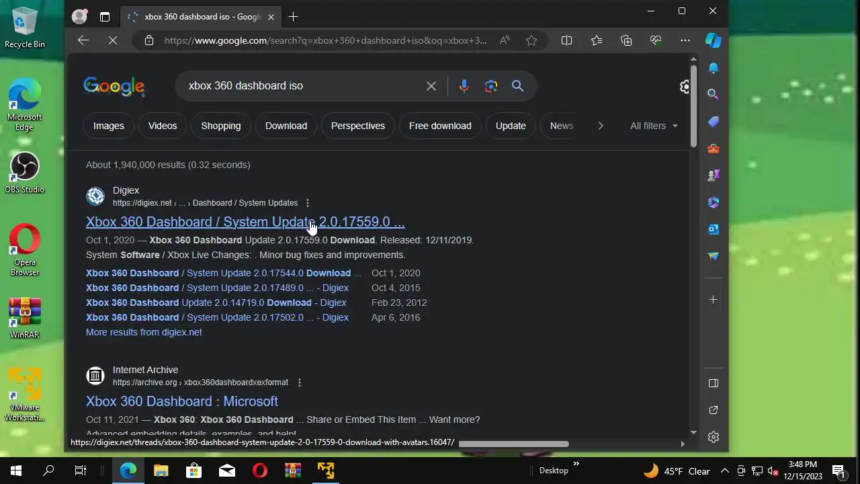Open Task View on taskbar

[81, 471]
